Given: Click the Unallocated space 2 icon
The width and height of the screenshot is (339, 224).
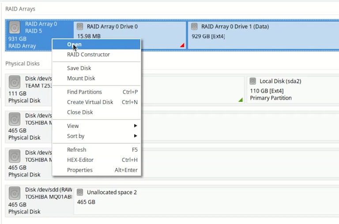Looking at the screenshot, I should coord(80,192).
